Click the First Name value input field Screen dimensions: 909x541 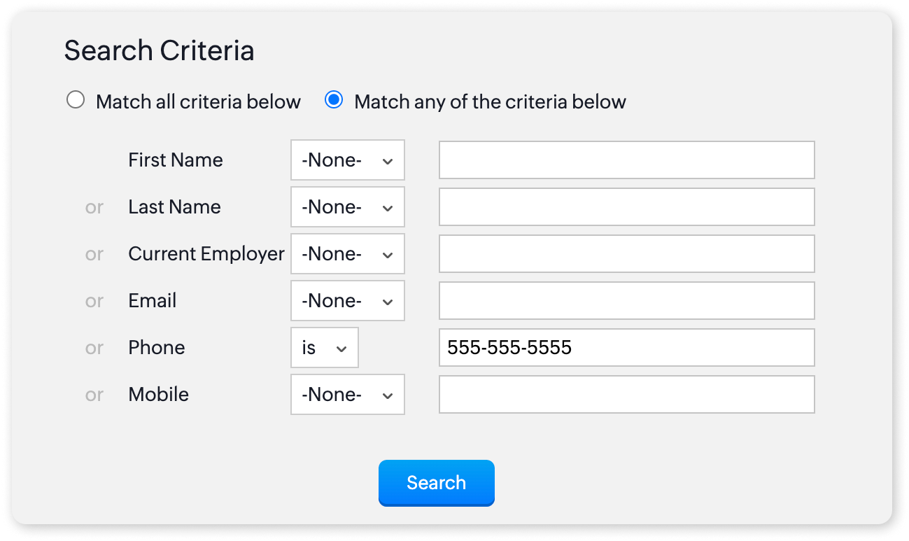pos(626,160)
